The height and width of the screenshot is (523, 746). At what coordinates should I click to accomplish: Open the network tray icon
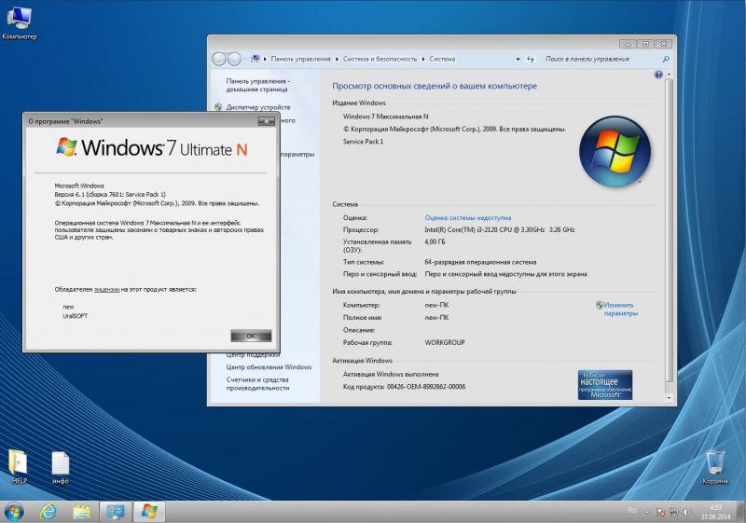coord(673,512)
